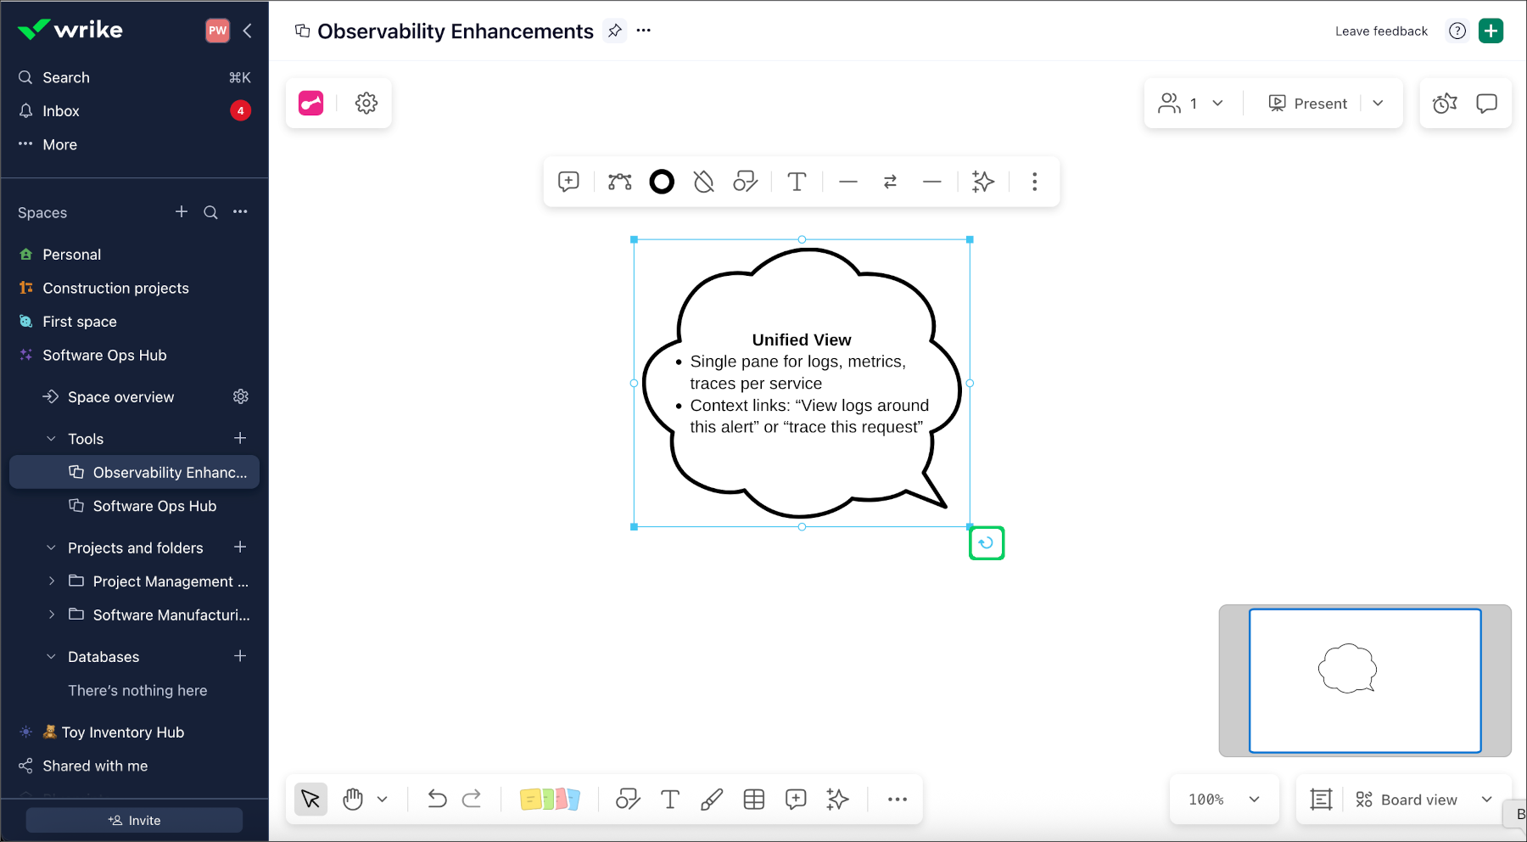Expand the hand tool options chevron
The height and width of the screenshot is (842, 1527).
click(383, 799)
